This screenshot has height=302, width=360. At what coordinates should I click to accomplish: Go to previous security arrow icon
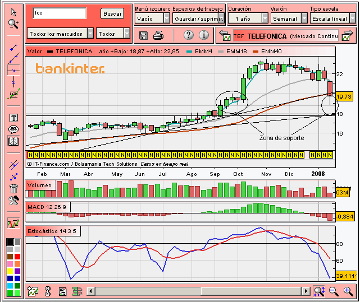coord(224,35)
